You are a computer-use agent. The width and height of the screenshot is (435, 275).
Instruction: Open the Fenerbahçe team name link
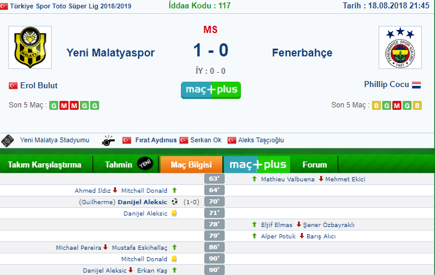click(302, 53)
